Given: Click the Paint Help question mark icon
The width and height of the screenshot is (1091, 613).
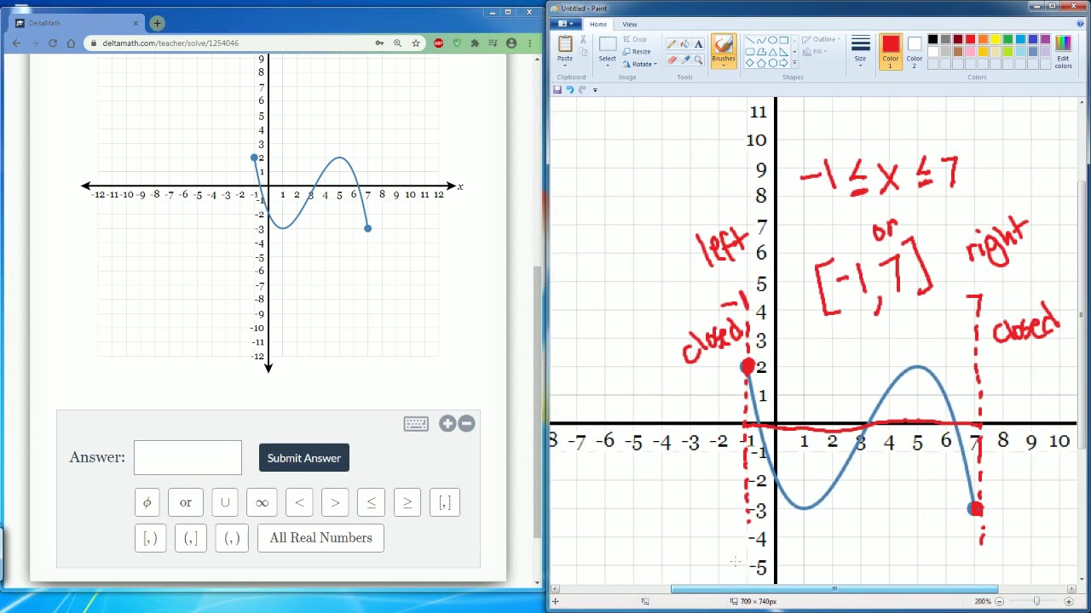Looking at the screenshot, I should click(1080, 23).
